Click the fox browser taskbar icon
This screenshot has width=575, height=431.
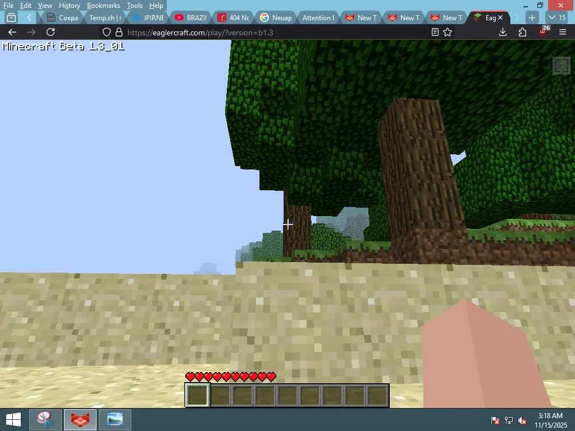[x=80, y=420]
